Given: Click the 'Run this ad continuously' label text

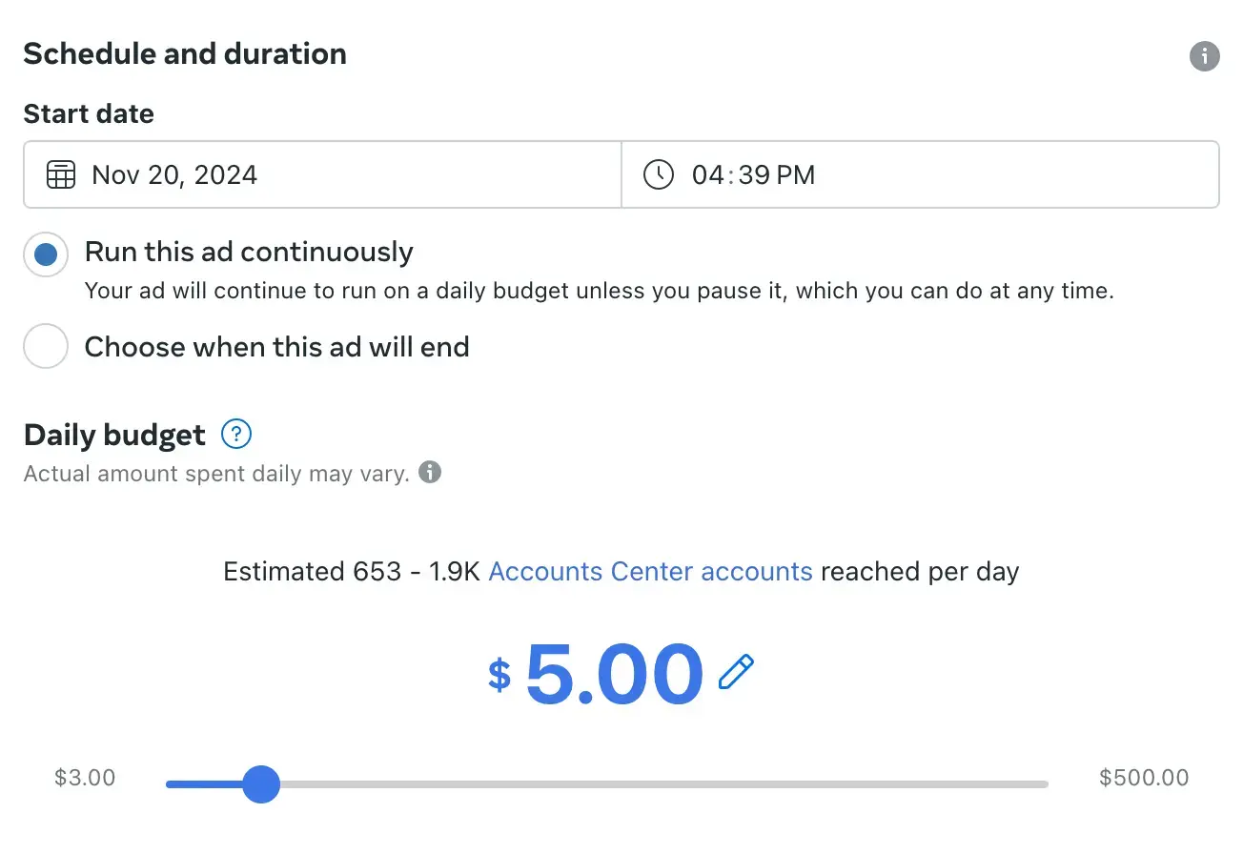Looking at the screenshot, I should 249,253.
